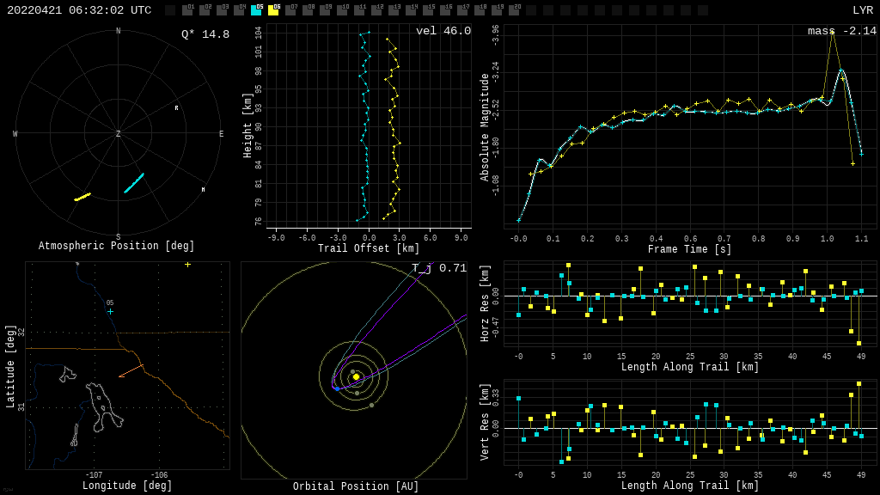Image resolution: width=880 pixels, height=495 pixels.
Task: Click the cyan station 05 cross on map
Action: click(110, 311)
